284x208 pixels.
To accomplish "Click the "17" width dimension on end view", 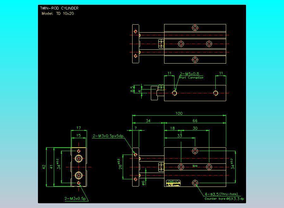I will (79, 128).
